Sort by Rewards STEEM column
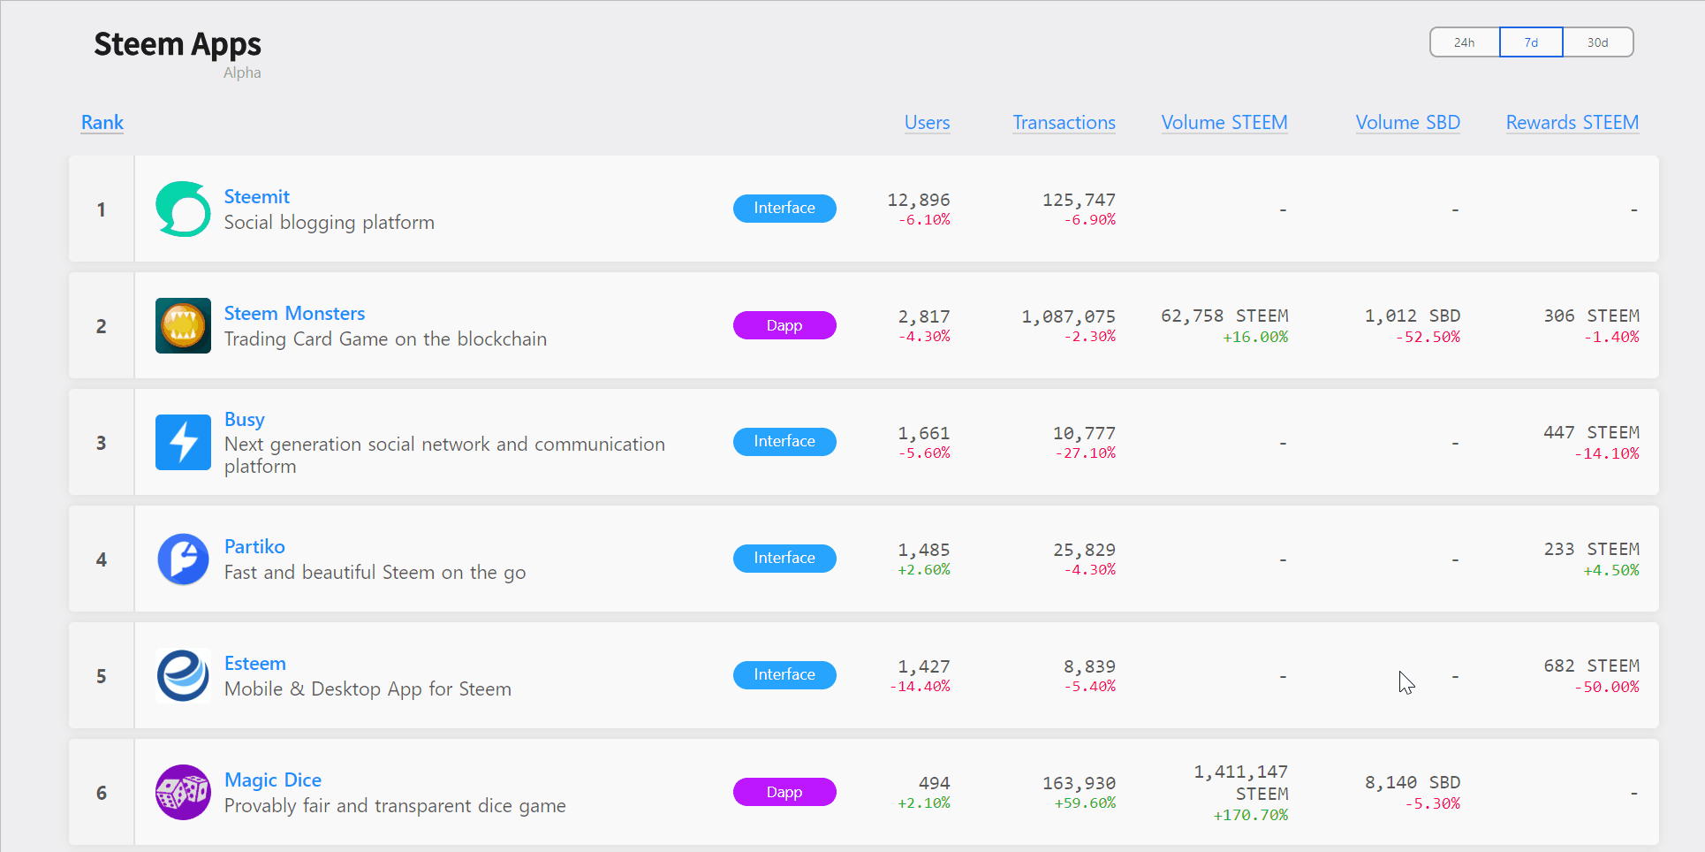 point(1572,123)
